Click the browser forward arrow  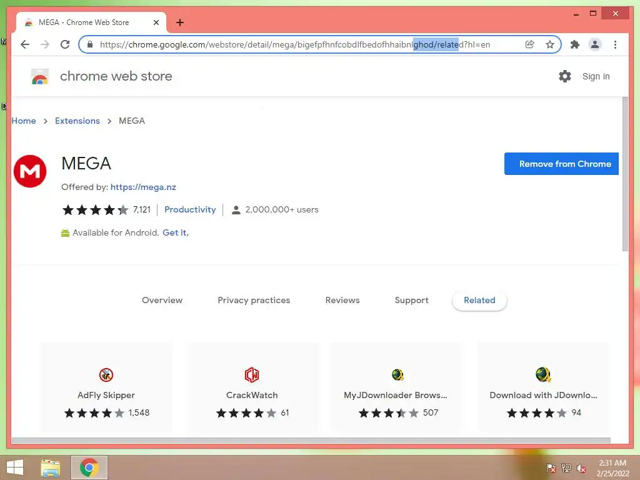pos(45,44)
